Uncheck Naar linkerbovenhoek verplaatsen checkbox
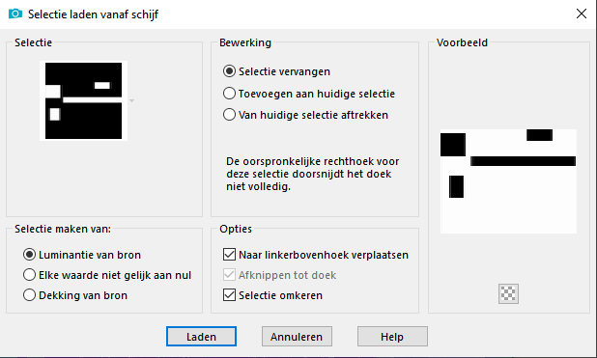The width and height of the screenshot is (597, 358). click(229, 254)
